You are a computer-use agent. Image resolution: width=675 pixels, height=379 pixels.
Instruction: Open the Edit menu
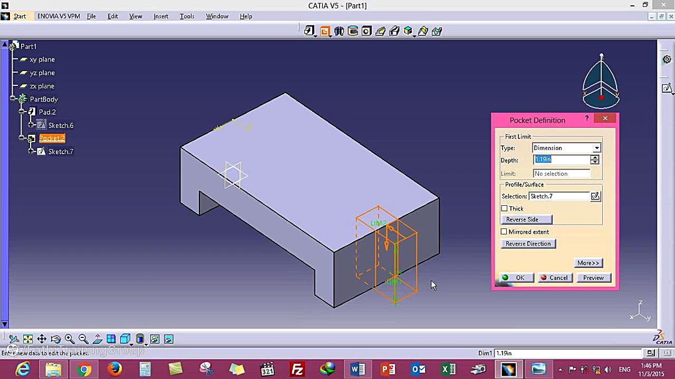113,16
